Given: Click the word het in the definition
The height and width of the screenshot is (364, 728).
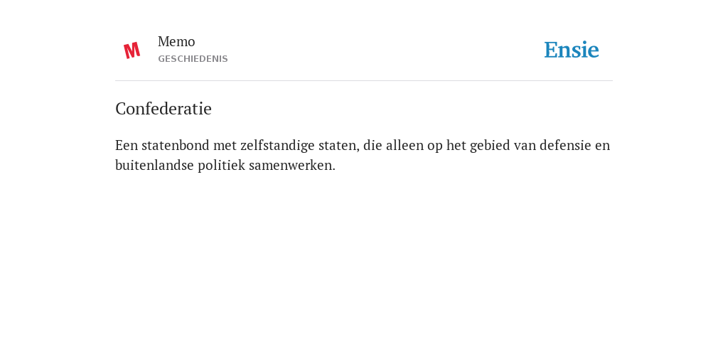Looking at the screenshot, I should click(456, 145).
